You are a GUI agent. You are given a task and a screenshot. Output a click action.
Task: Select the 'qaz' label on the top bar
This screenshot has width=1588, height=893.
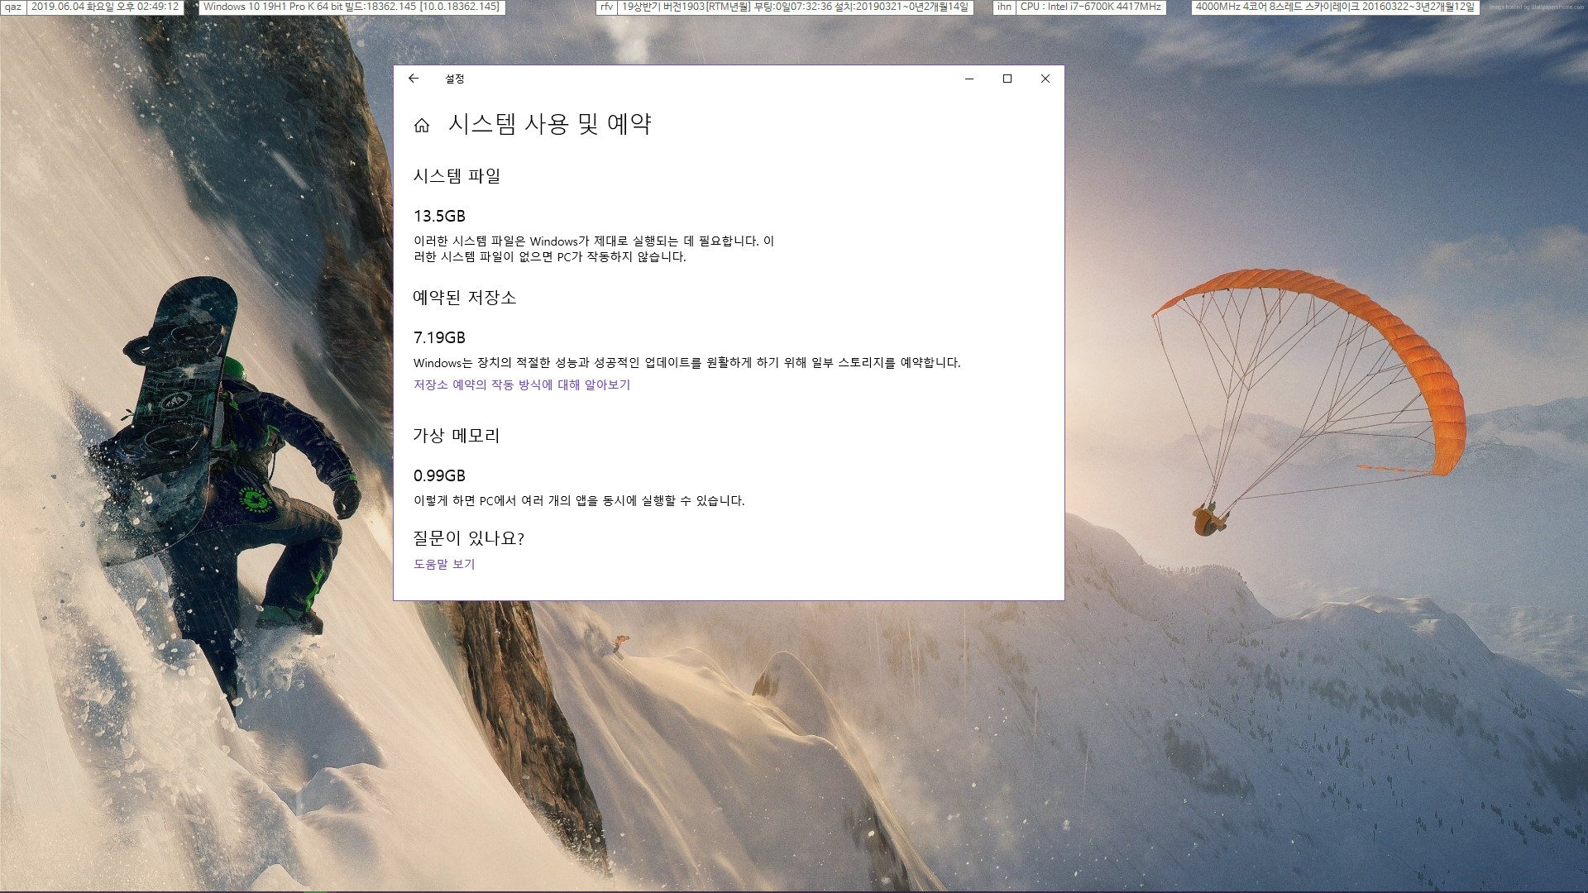coord(13,7)
